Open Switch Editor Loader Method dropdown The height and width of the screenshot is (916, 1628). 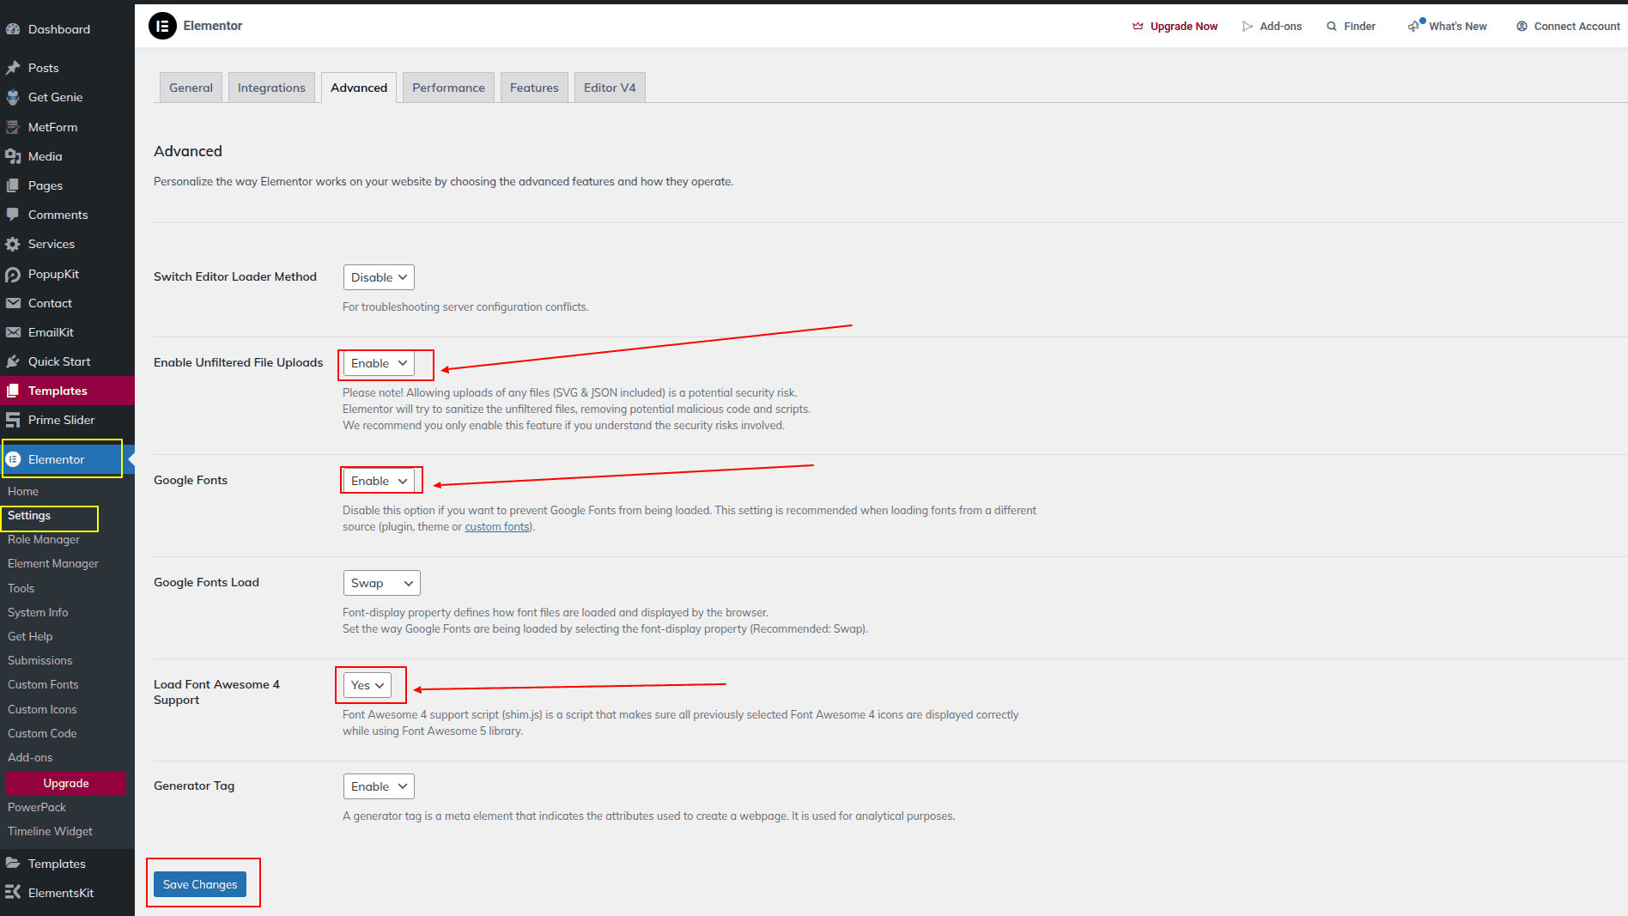tap(379, 277)
